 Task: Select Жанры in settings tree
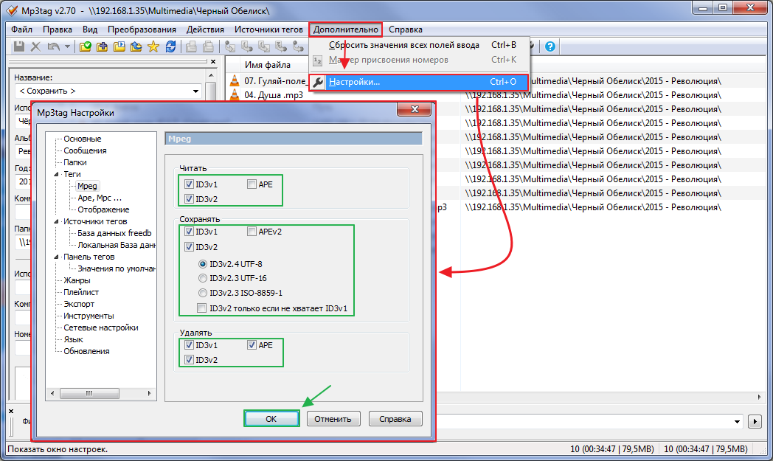(77, 280)
